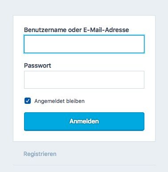Submit the login form via Anmelden

pos(84,122)
